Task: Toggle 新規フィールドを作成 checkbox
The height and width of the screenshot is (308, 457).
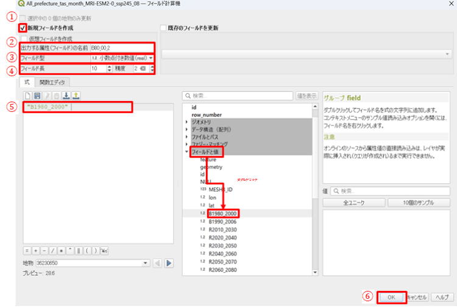Action: (23, 28)
